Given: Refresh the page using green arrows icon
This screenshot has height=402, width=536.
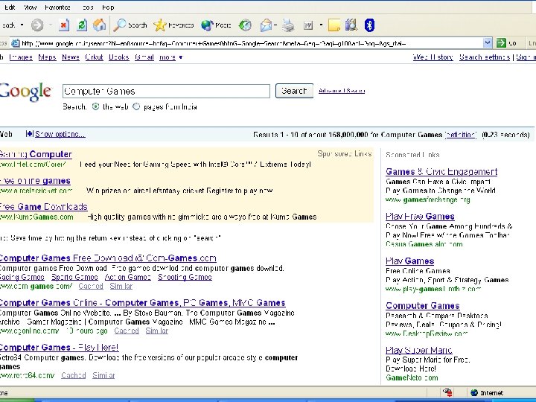Looking at the screenshot, I should tap(82, 25).
